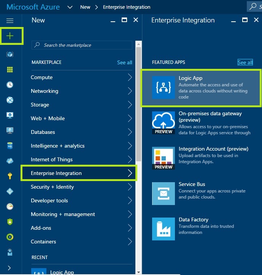This screenshot has width=262, height=275.
Task: Open the Security Center shield icon
Action: point(10,222)
